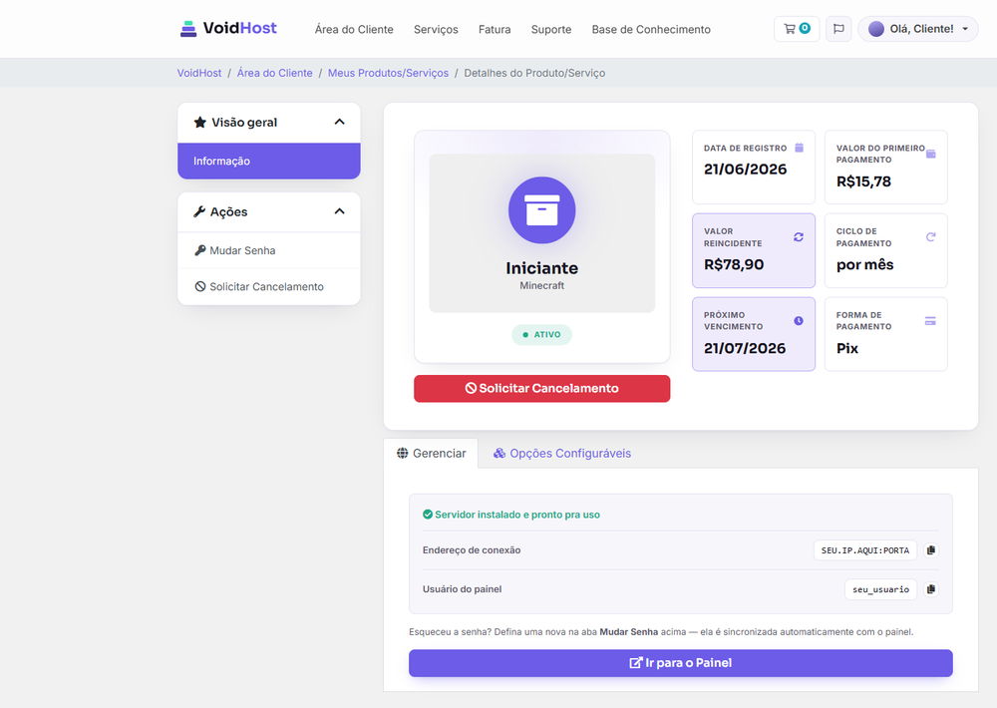Viewport: 997px width, 708px height.
Task: Collapse the Visão geral sidebar panel
Action: click(339, 122)
